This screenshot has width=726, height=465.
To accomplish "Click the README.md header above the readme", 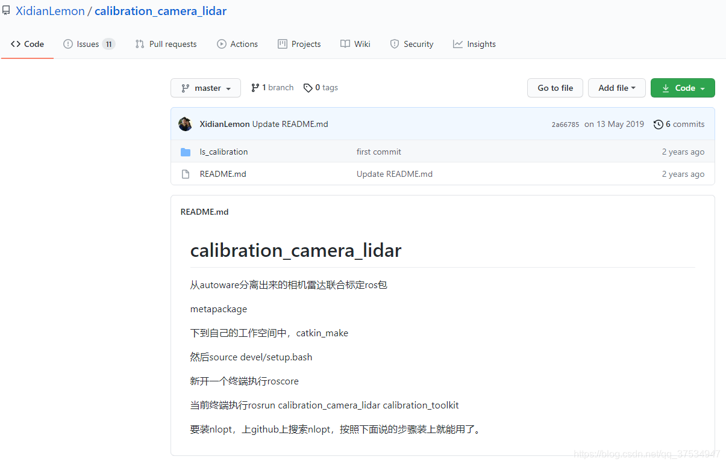I will point(205,212).
